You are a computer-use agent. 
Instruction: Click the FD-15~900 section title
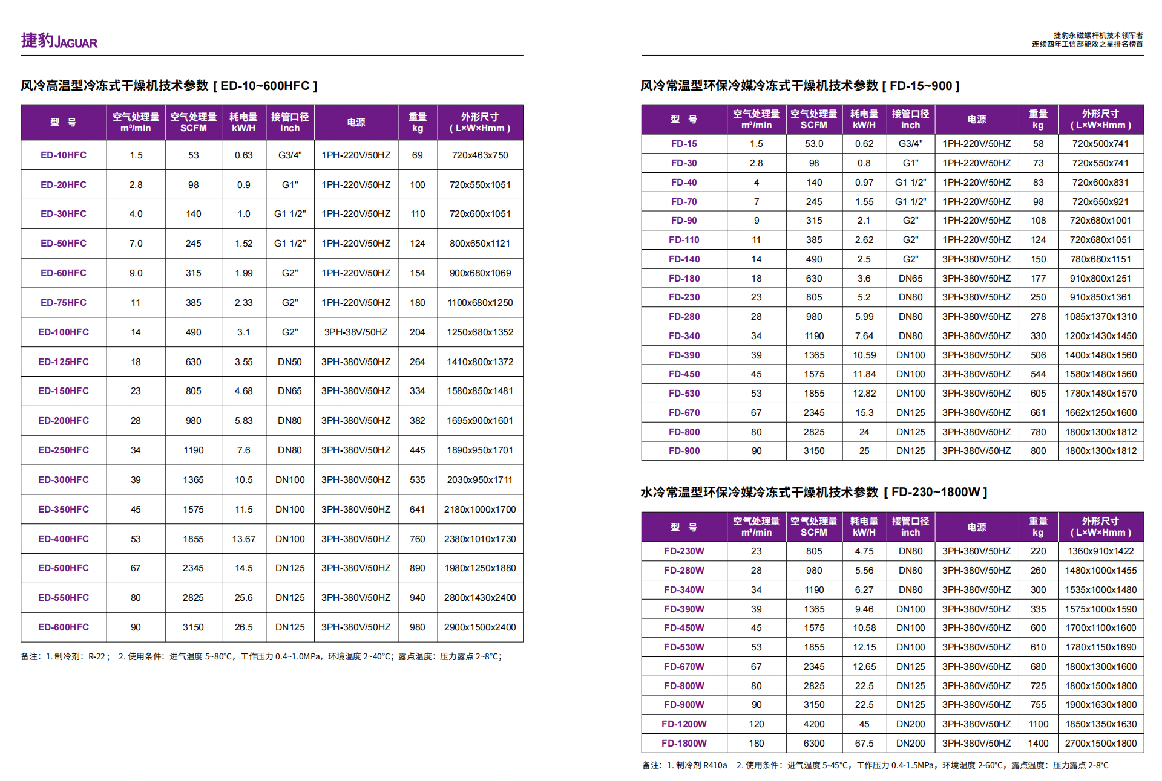tap(799, 86)
